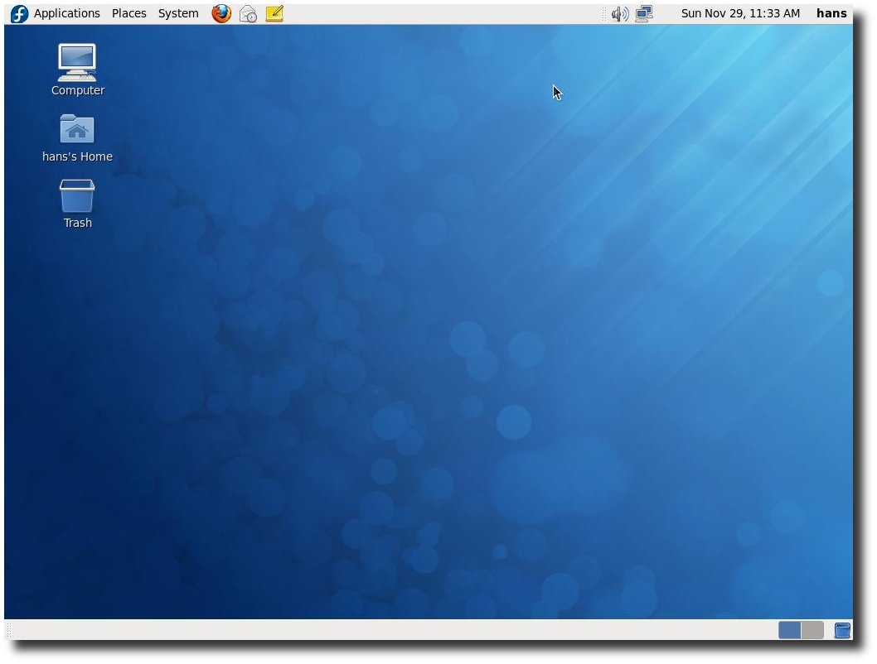Open the yellow notes launcher icon
This screenshot has height=664, width=877.
[x=274, y=13]
